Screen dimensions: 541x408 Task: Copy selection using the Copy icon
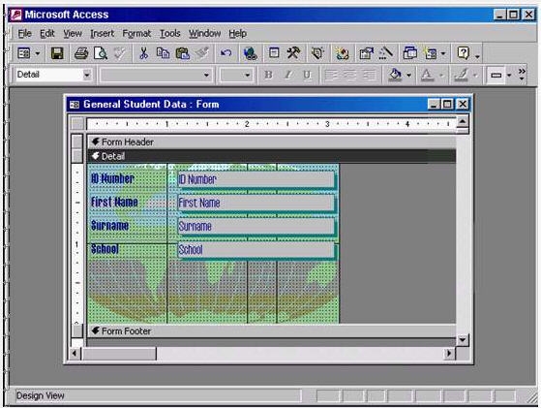(163, 53)
